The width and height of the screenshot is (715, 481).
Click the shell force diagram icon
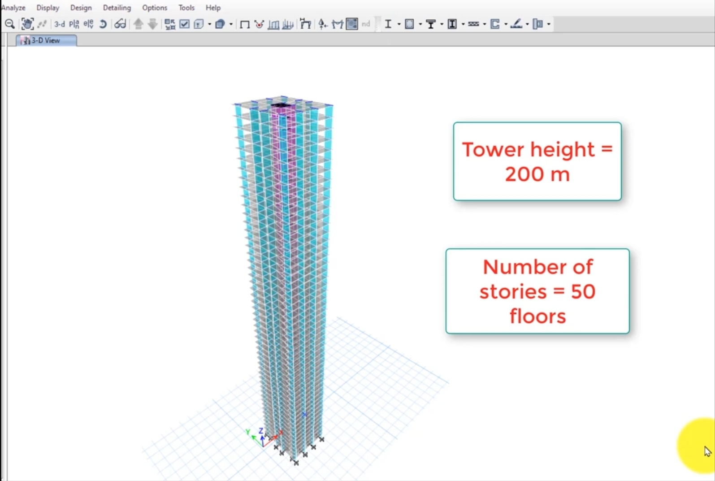288,24
